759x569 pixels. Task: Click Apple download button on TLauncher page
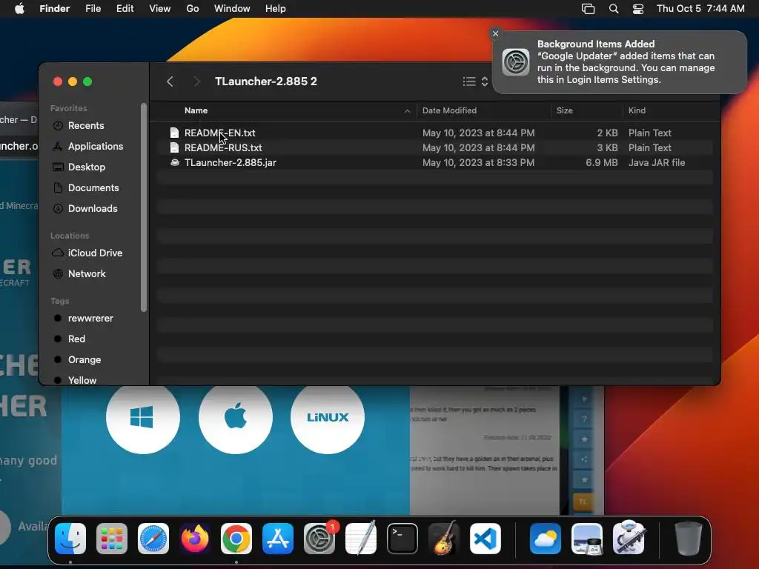235,417
